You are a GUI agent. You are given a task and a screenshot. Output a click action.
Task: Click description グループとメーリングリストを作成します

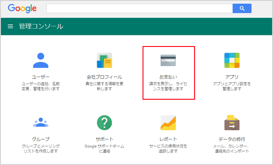click(x=41, y=148)
